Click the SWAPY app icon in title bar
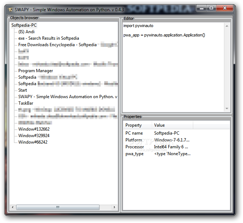This screenshot has height=223, width=243. (x=10, y=10)
